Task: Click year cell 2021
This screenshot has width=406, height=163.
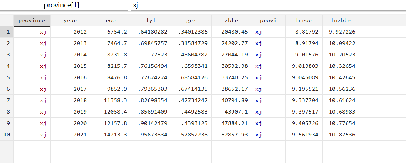Action: [71, 135]
